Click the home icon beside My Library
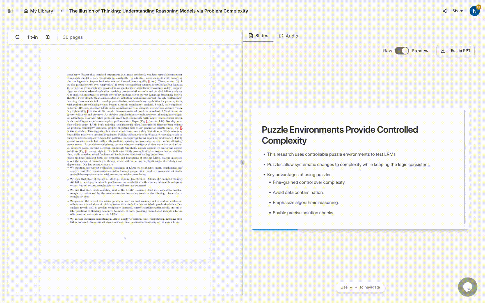This screenshot has width=485, height=303. [26, 11]
